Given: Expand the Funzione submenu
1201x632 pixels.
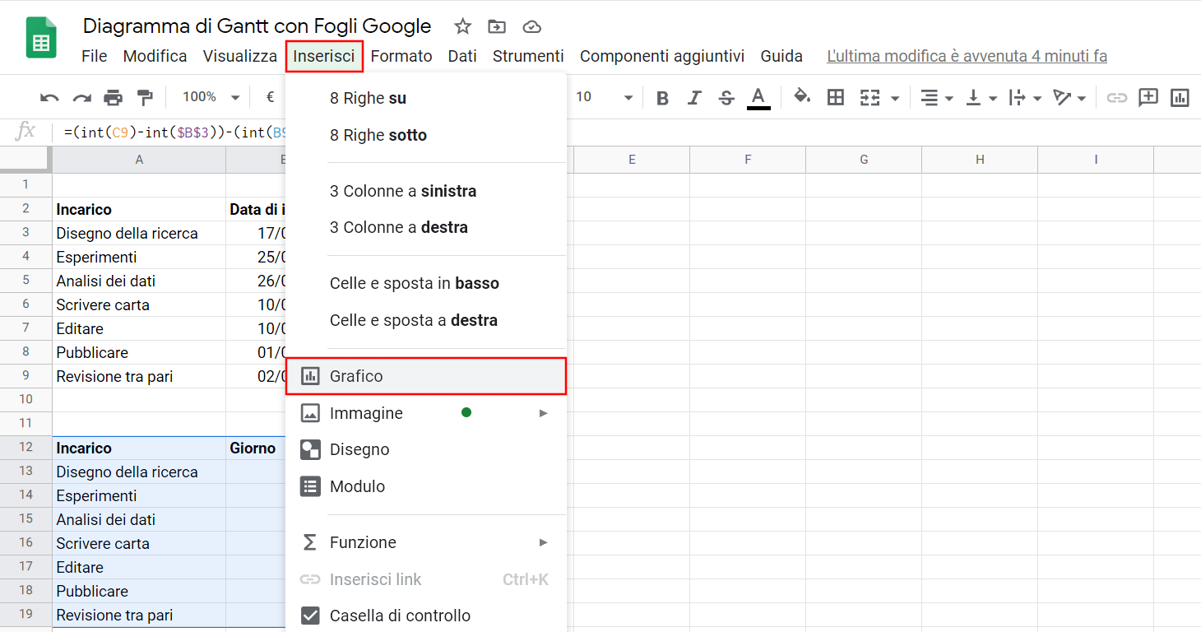Looking at the screenshot, I should [x=426, y=542].
